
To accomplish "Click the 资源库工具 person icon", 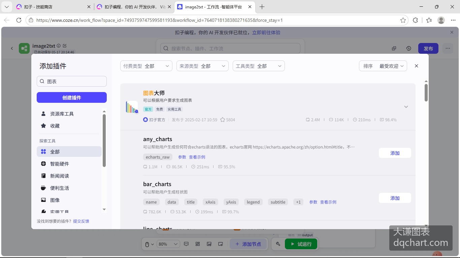I will tap(43, 114).
